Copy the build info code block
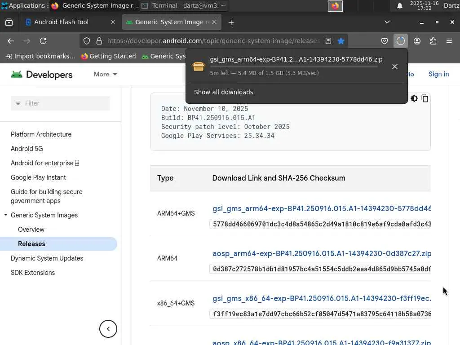 [x=425, y=98]
